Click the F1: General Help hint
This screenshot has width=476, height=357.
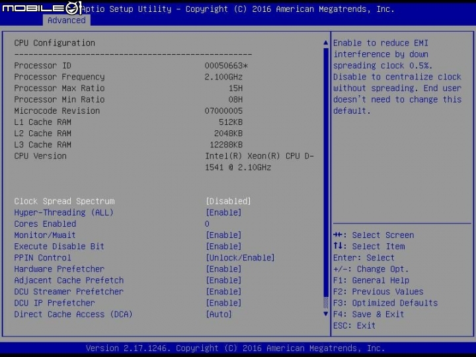point(371,280)
